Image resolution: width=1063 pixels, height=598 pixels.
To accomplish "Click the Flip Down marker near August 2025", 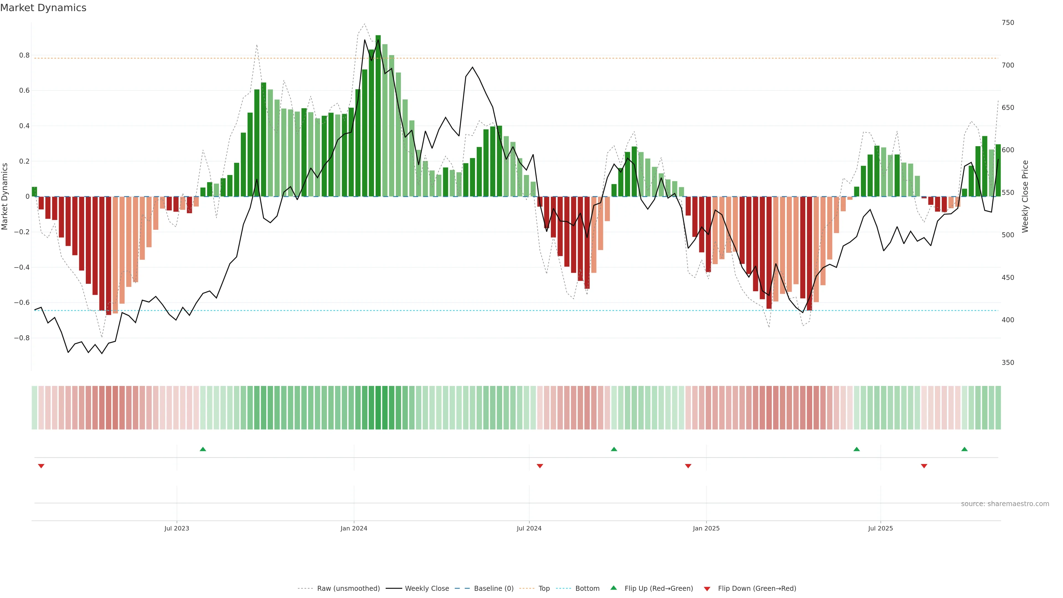I will tap(924, 466).
